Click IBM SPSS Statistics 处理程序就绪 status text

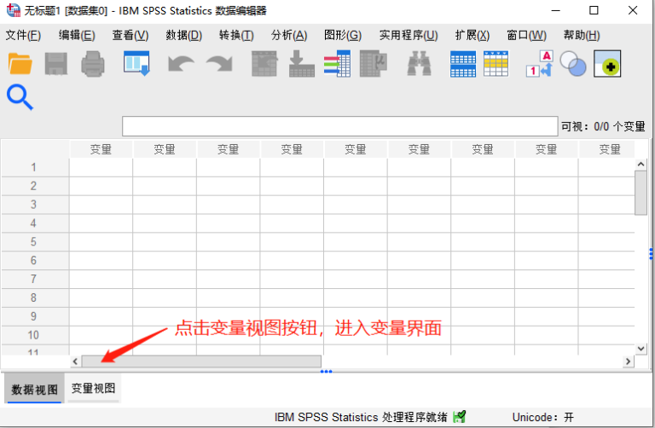(361, 417)
